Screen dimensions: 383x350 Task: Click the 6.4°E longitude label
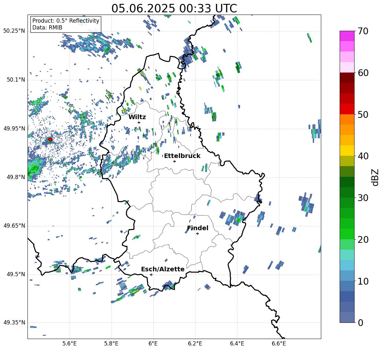pyautogui.click(x=237, y=344)
